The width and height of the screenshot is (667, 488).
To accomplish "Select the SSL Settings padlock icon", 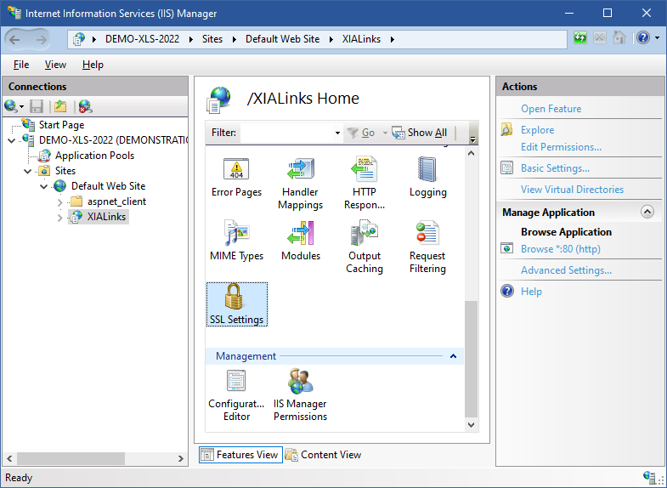I will pyautogui.click(x=234, y=297).
